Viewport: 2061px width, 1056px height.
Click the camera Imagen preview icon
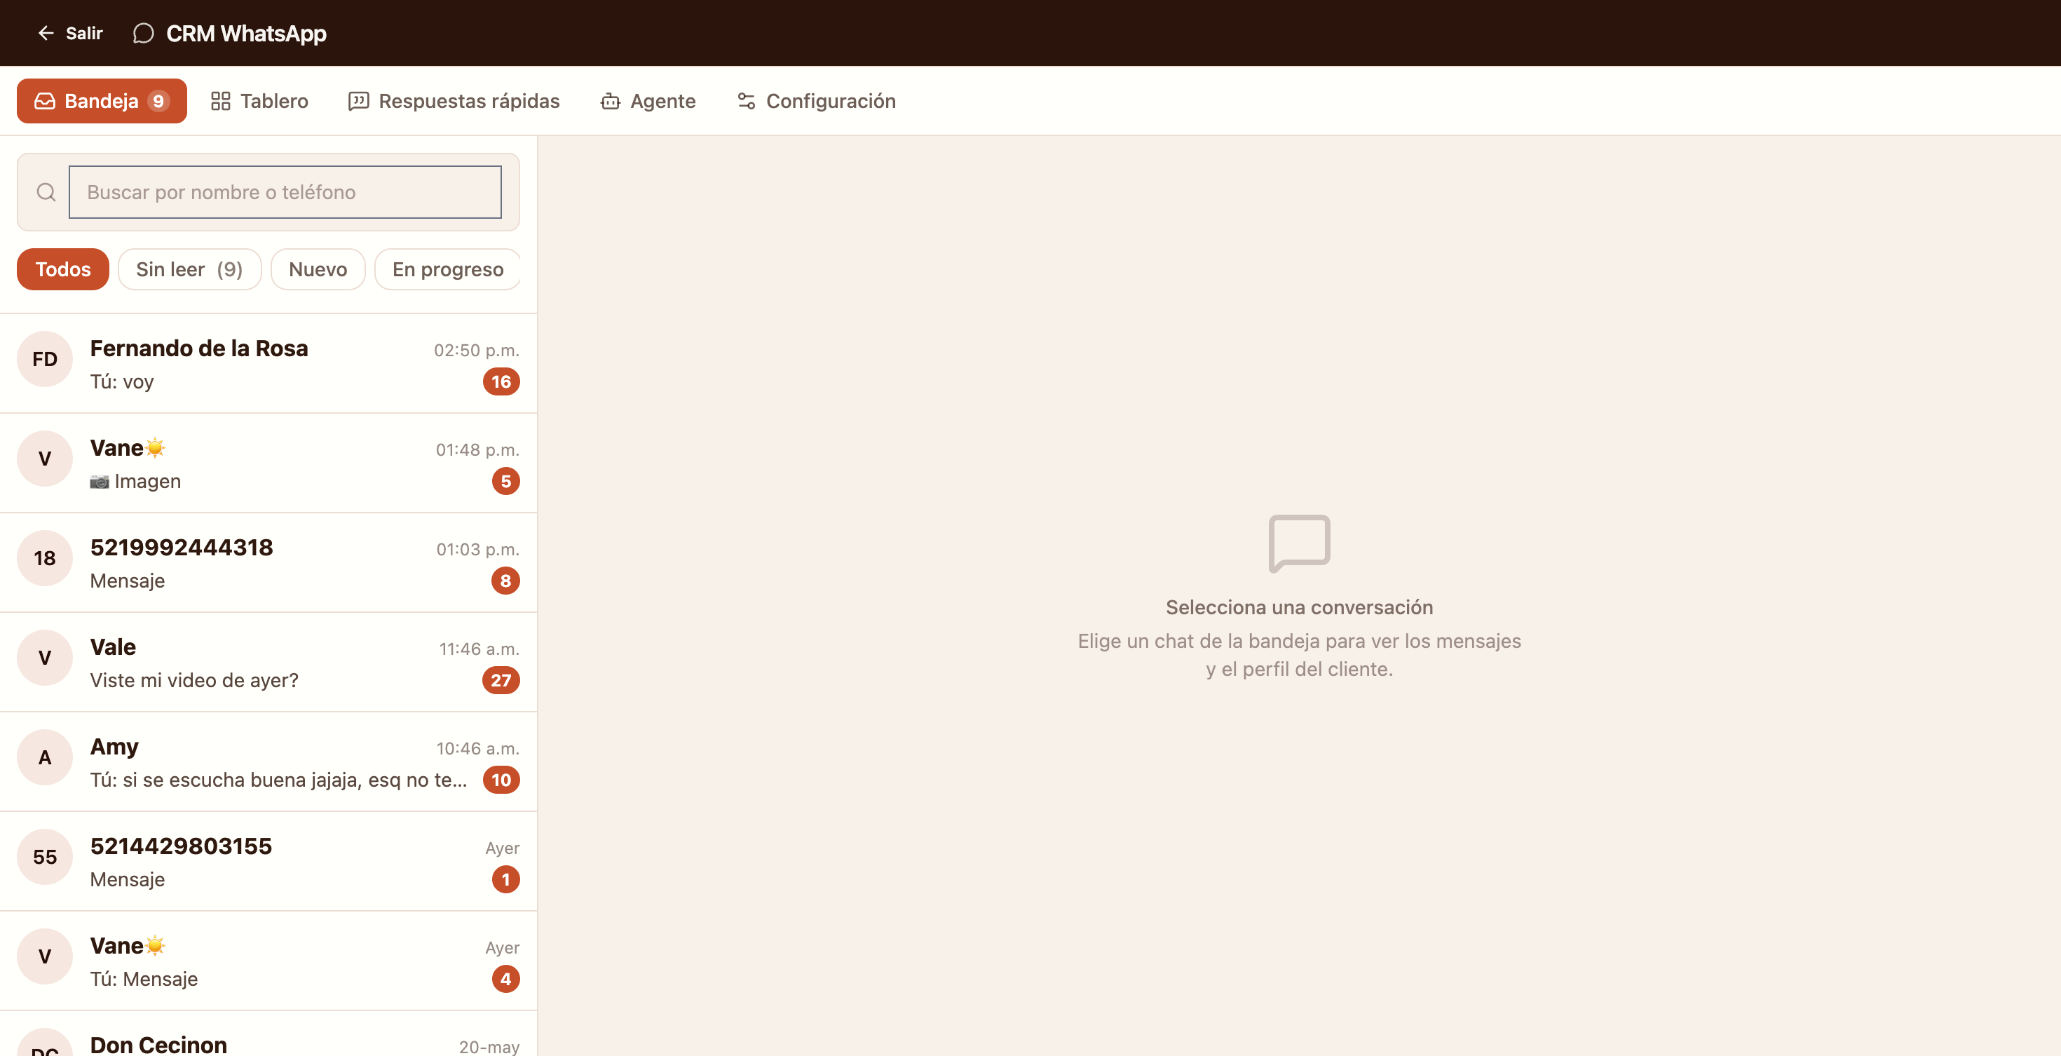(100, 482)
